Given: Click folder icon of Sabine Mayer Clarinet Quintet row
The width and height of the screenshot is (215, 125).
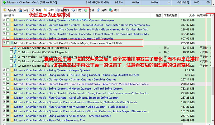Looking at the screenshot, I should (x=12, y=43).
